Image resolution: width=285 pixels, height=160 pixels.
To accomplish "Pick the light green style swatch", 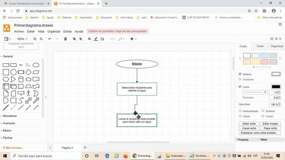I will pos(273,56).
